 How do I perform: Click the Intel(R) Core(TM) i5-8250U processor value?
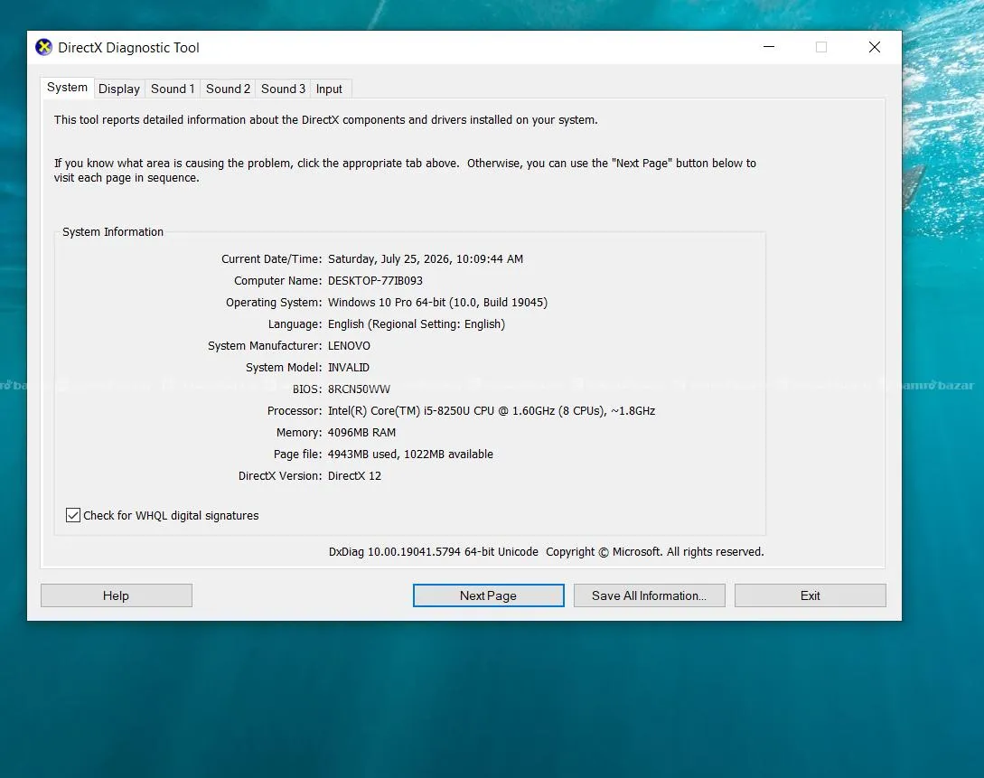tap(492, 411)
